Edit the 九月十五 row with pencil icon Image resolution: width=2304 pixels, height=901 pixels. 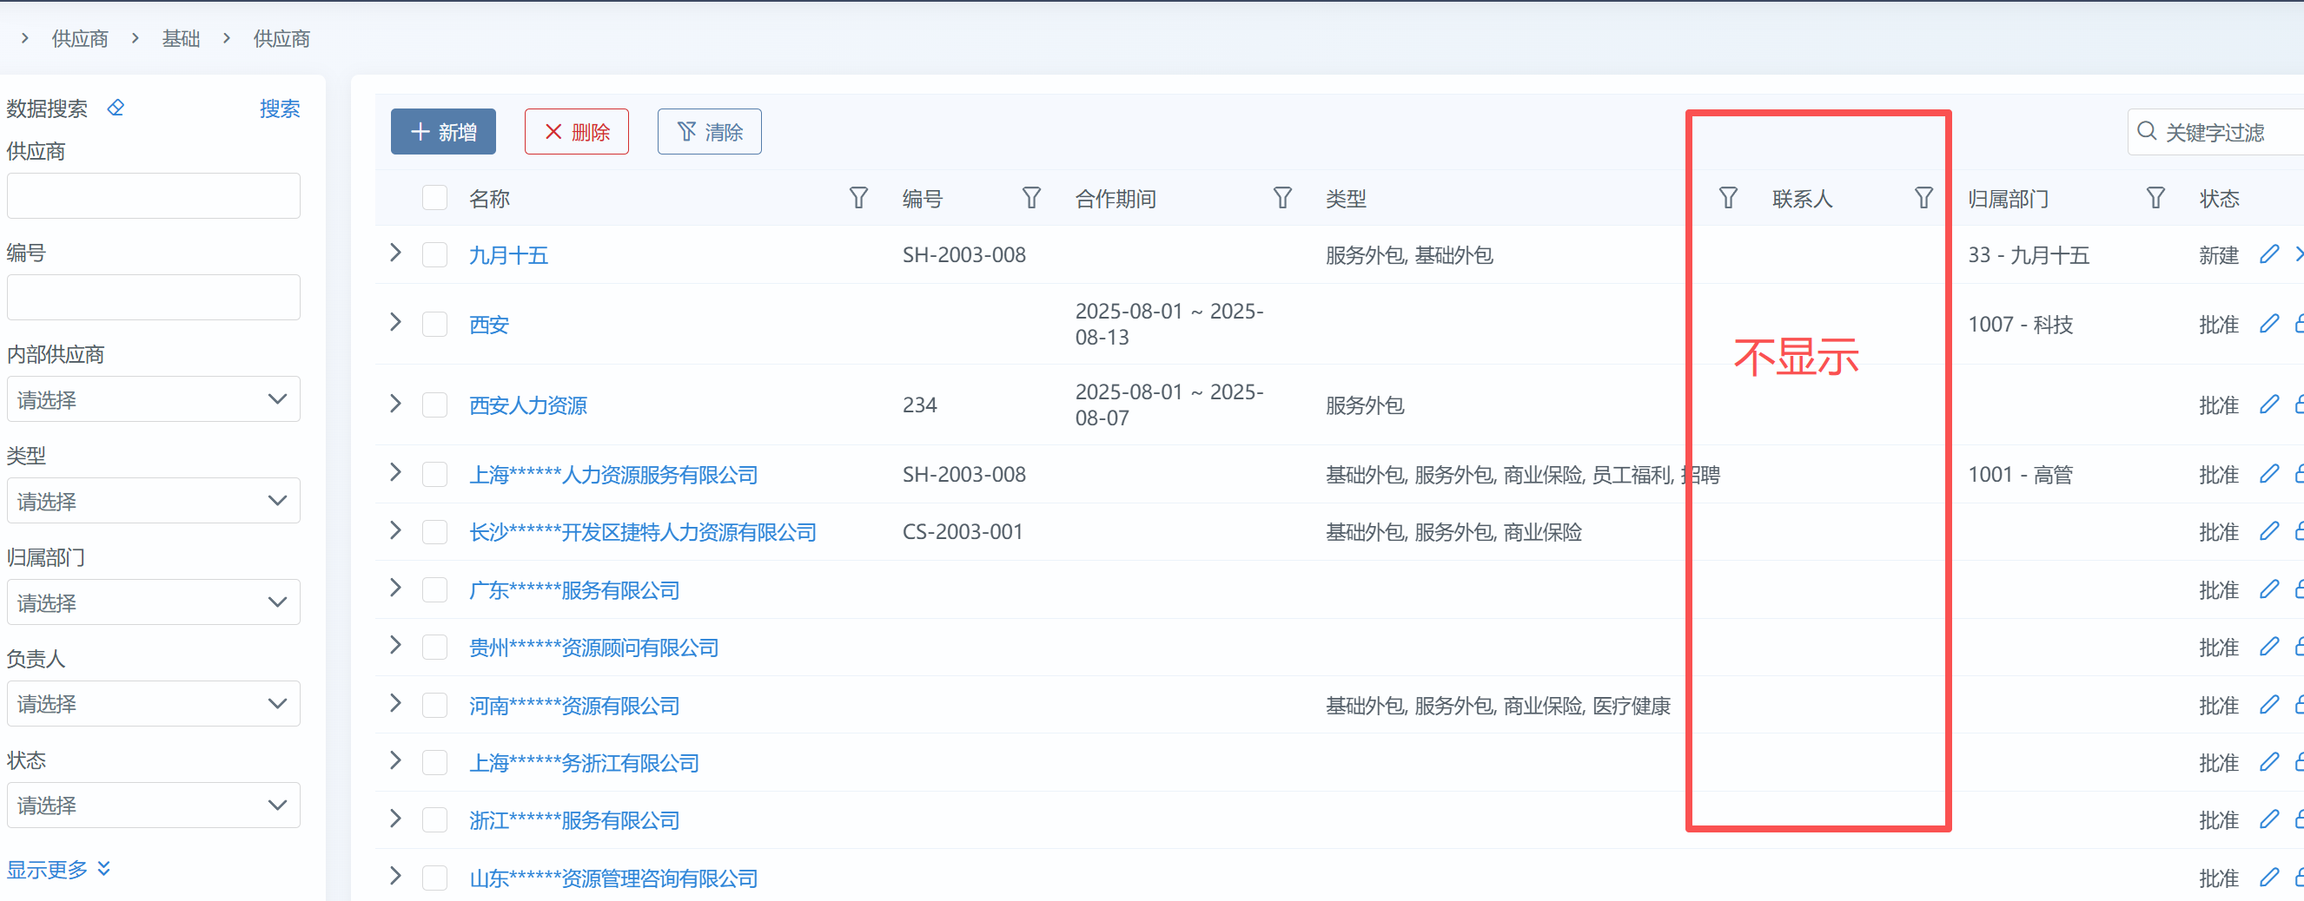point(2268,254)
